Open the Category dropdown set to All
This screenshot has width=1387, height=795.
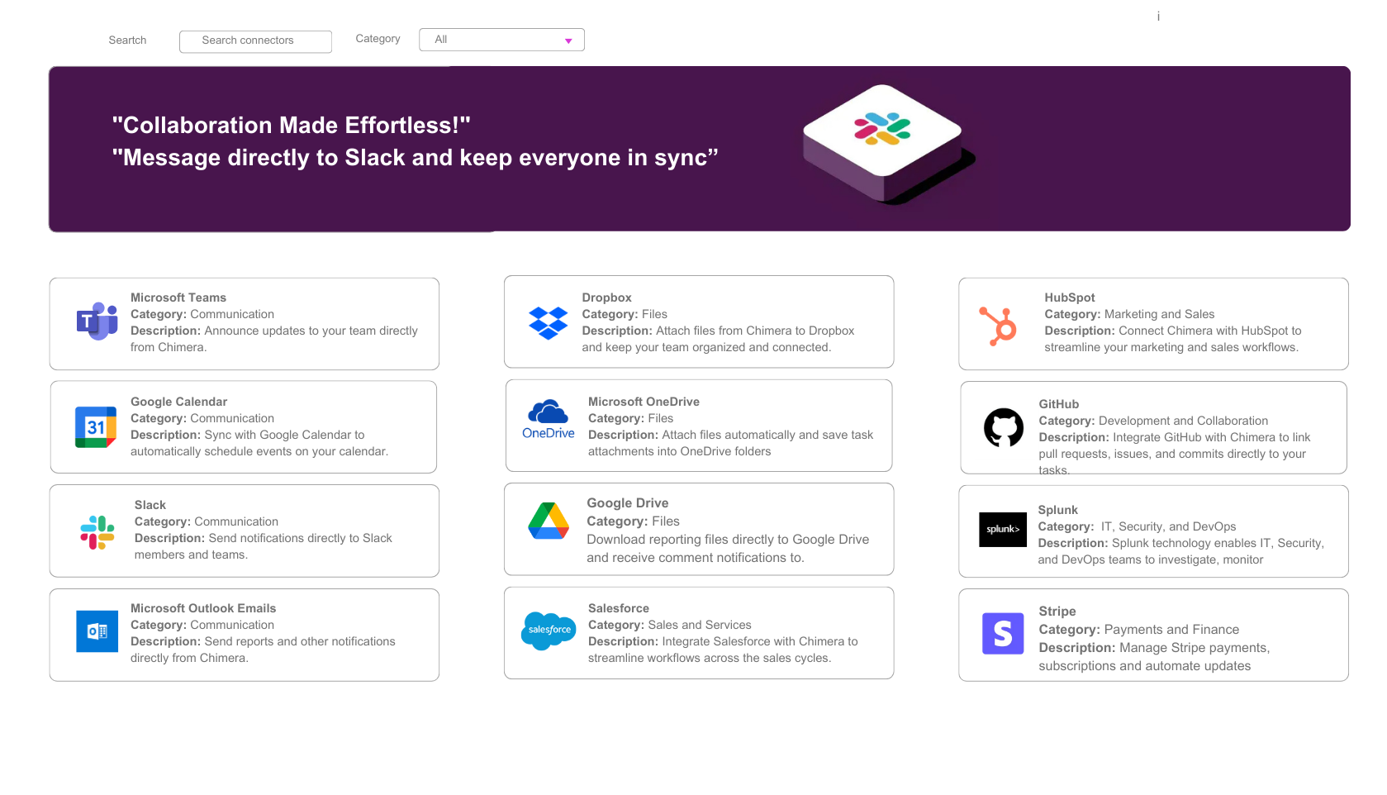click(501, 40)
